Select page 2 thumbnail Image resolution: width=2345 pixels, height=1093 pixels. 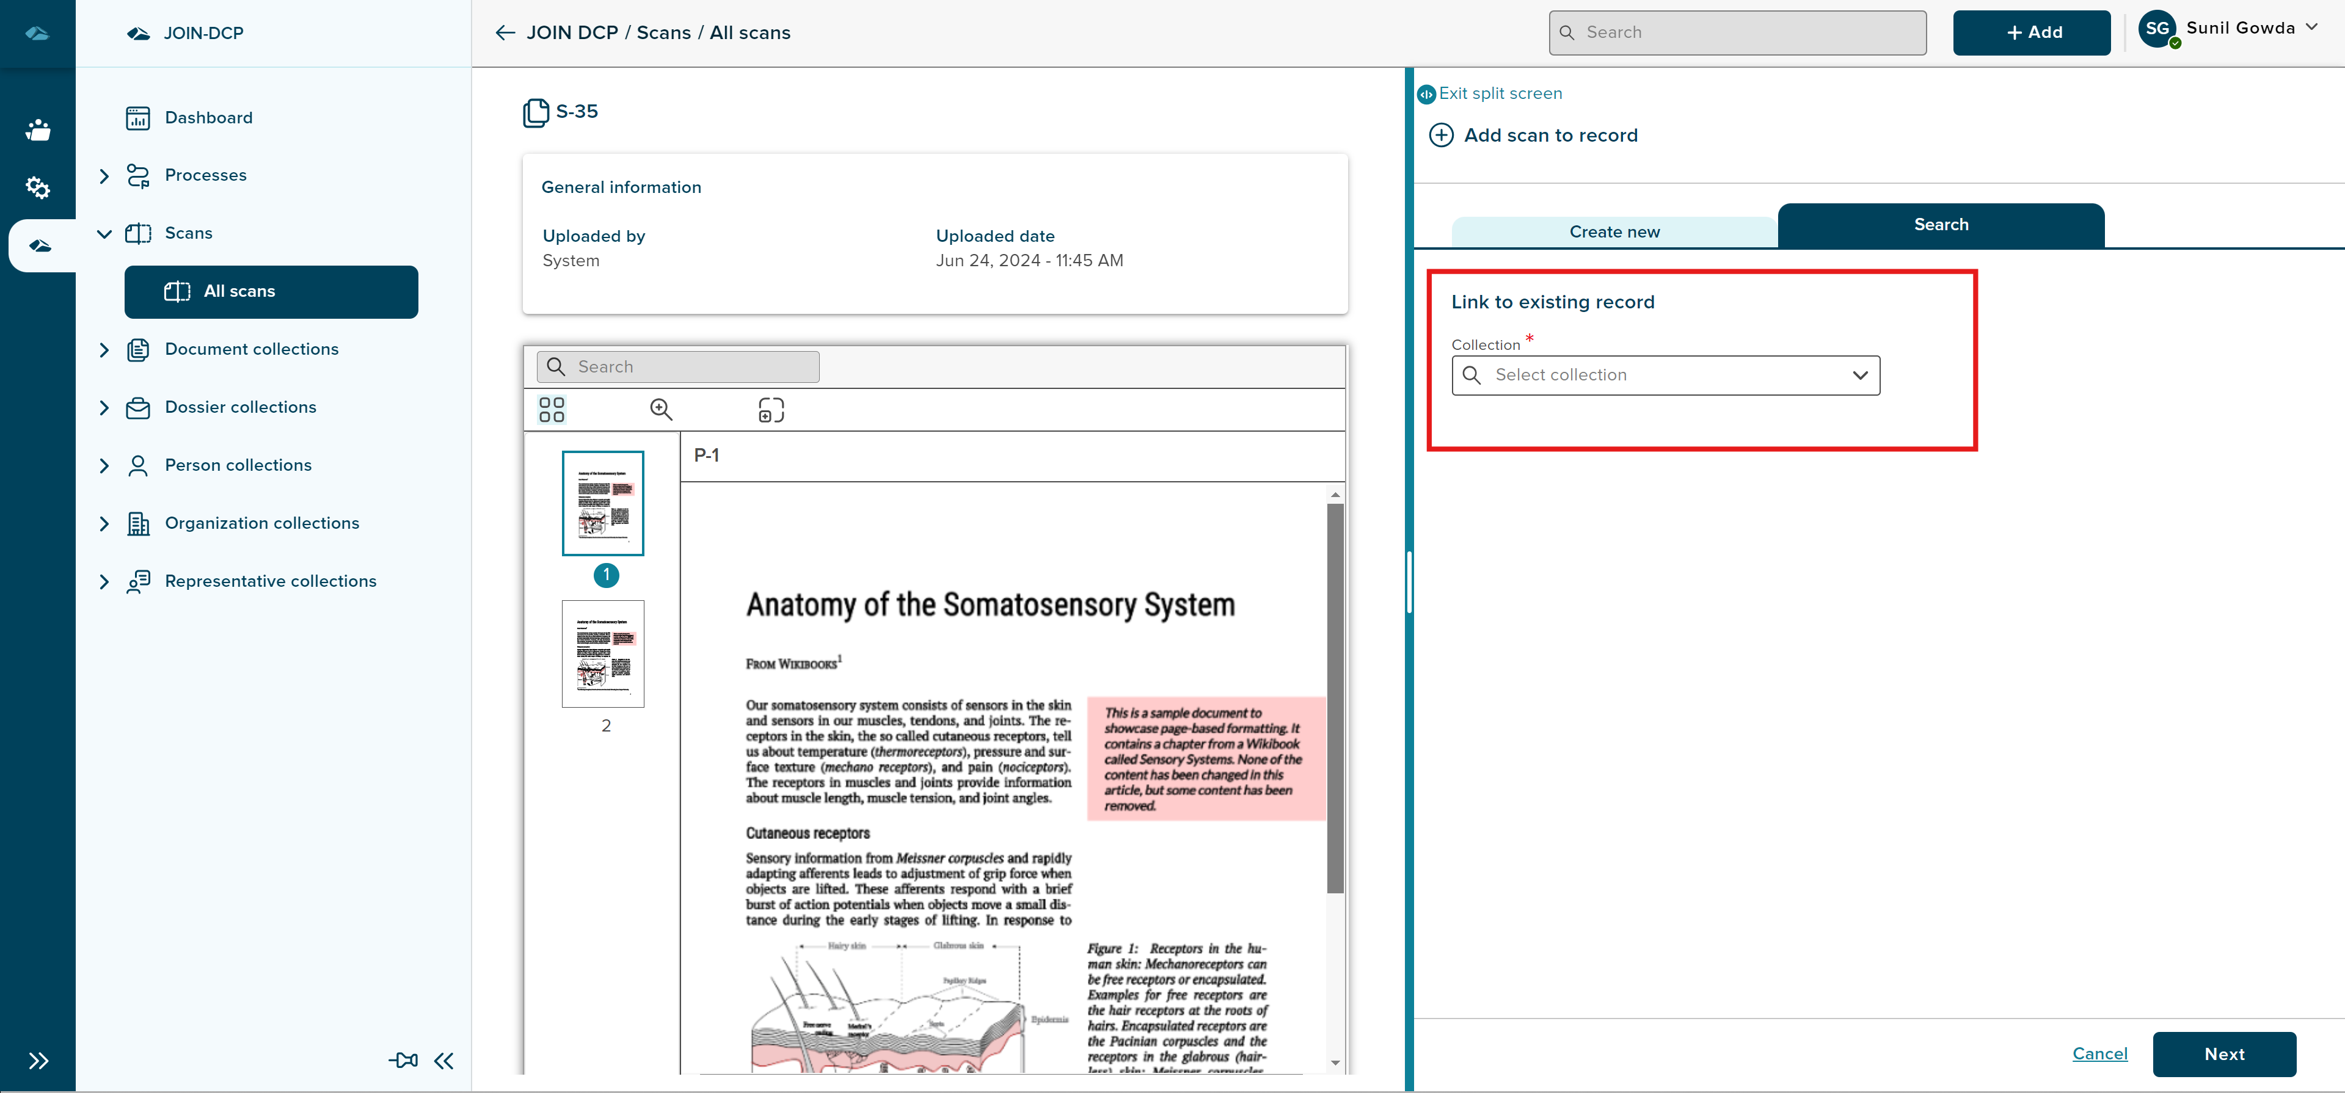[603, 653]
